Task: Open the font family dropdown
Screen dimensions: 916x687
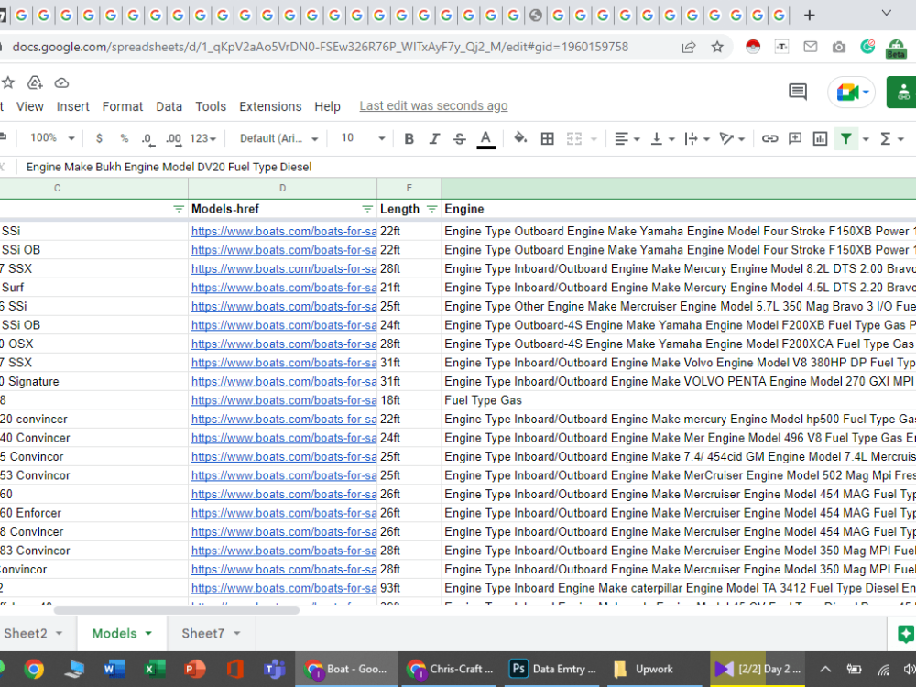Action: [278, 138]
